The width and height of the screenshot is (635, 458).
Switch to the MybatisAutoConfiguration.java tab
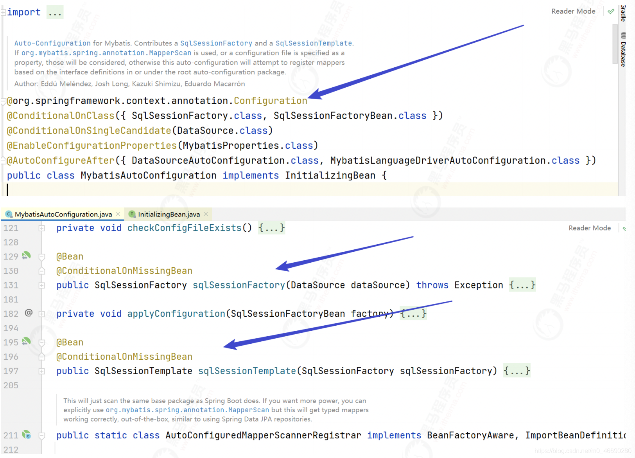click(63, 214)
